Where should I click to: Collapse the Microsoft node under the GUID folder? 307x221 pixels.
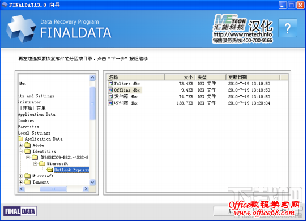35,163
